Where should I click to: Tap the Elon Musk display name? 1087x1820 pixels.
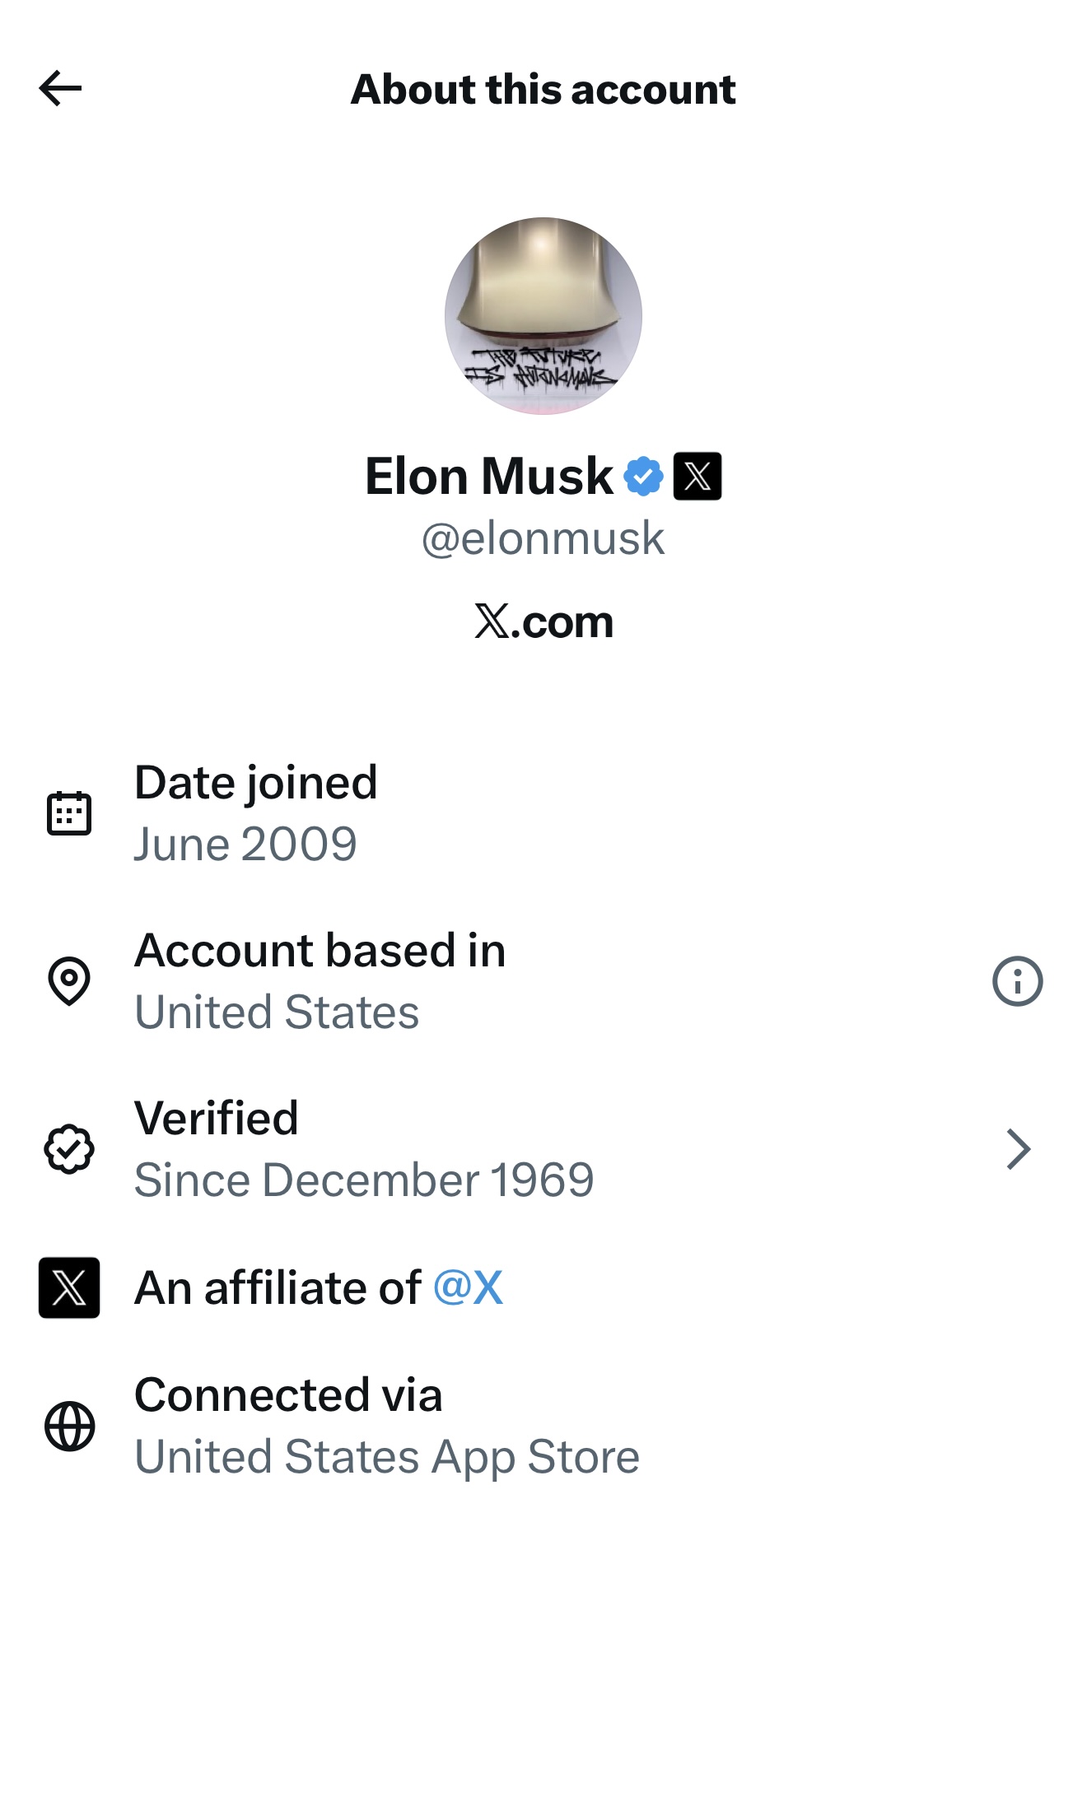[x=489, y=477]
